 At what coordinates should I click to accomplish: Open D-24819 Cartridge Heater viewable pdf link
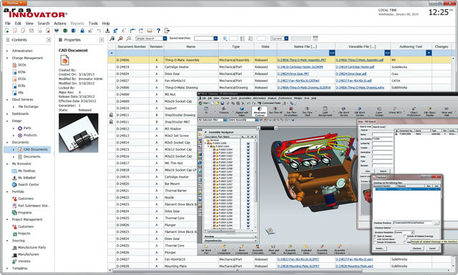pos(355,67)
